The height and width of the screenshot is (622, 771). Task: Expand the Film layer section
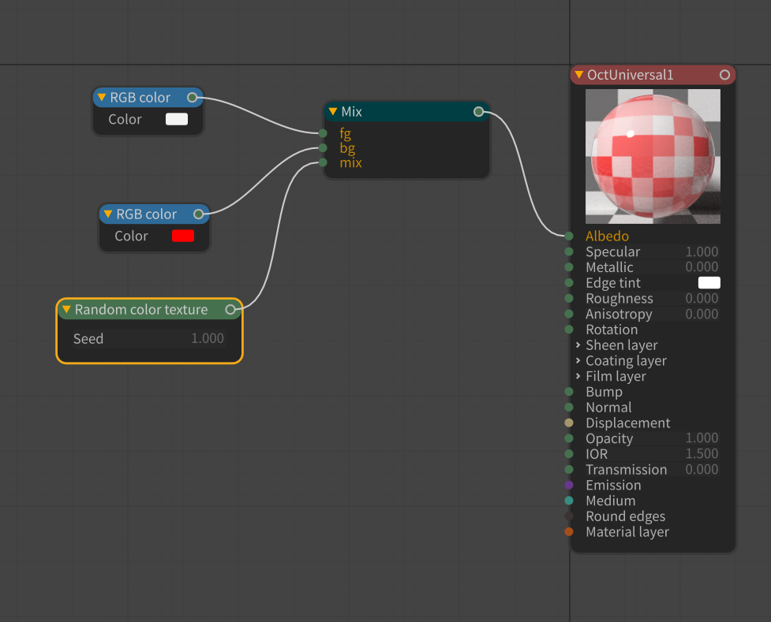[x=578, y=376]
